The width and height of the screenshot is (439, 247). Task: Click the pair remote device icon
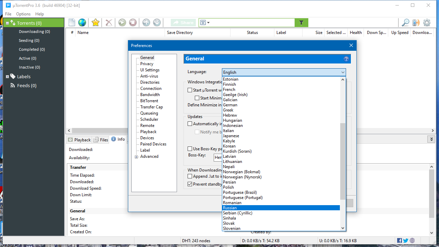[416, 22]
